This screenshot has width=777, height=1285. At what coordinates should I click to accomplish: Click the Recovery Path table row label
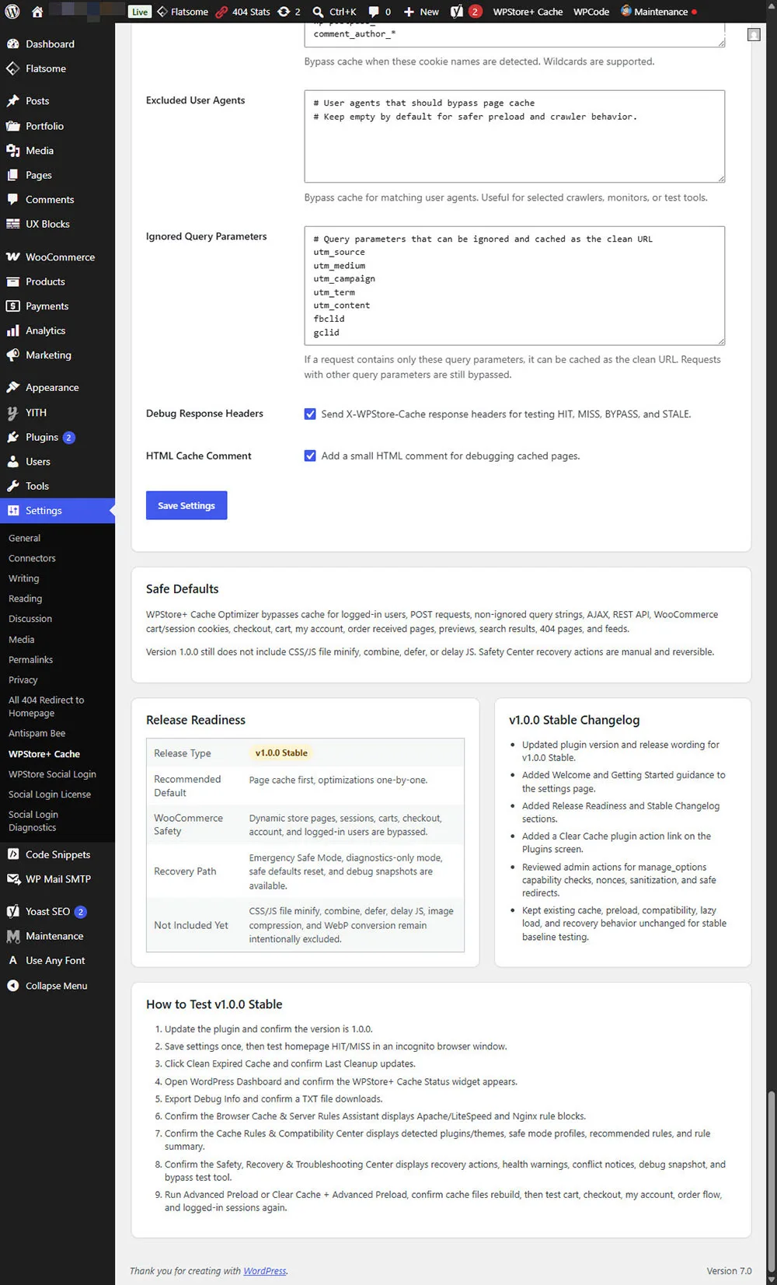[x=185, y=871]
